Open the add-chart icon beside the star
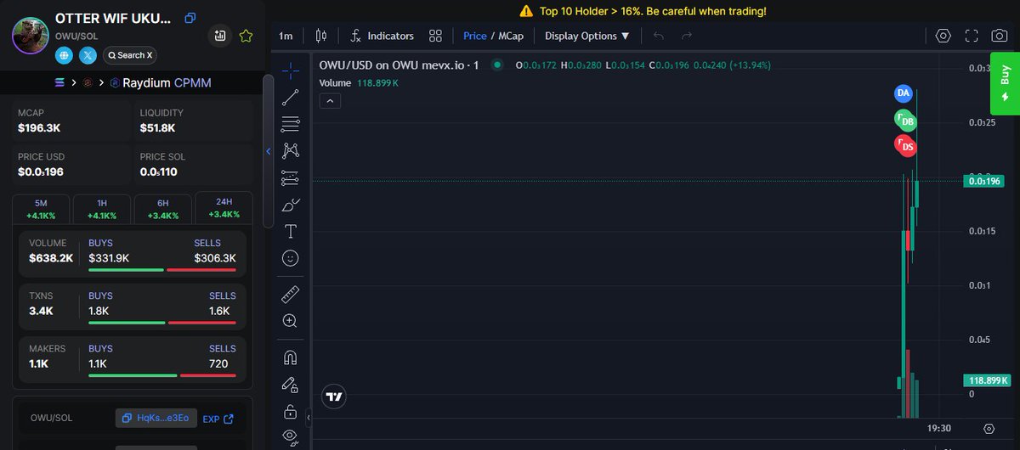The width and height of the screenshot is (1020, 450). coord(220,36)
